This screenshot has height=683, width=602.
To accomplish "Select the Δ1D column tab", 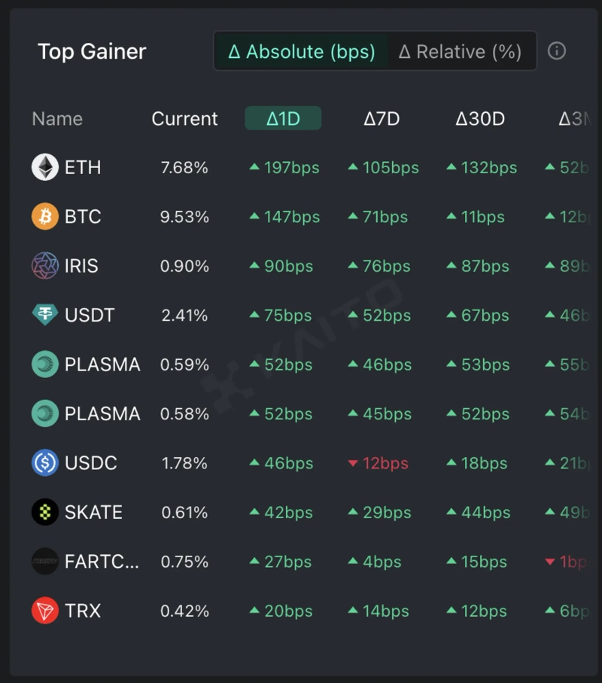I will click(283, 118).
